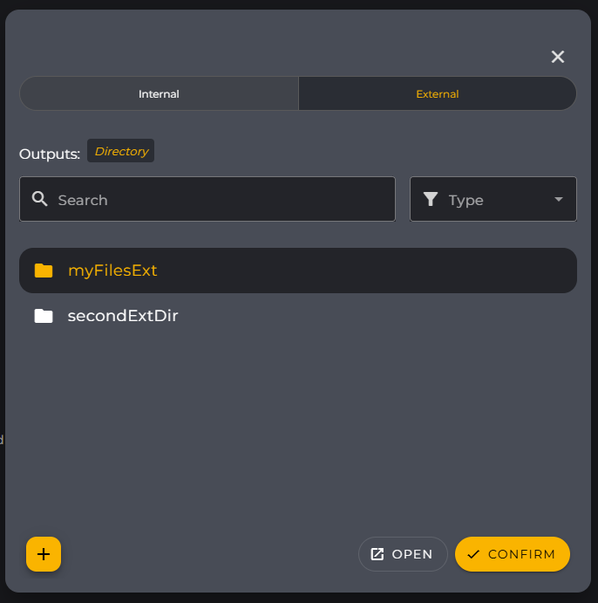Click the yellow myFilesExt folder icon

click(44, 271)
